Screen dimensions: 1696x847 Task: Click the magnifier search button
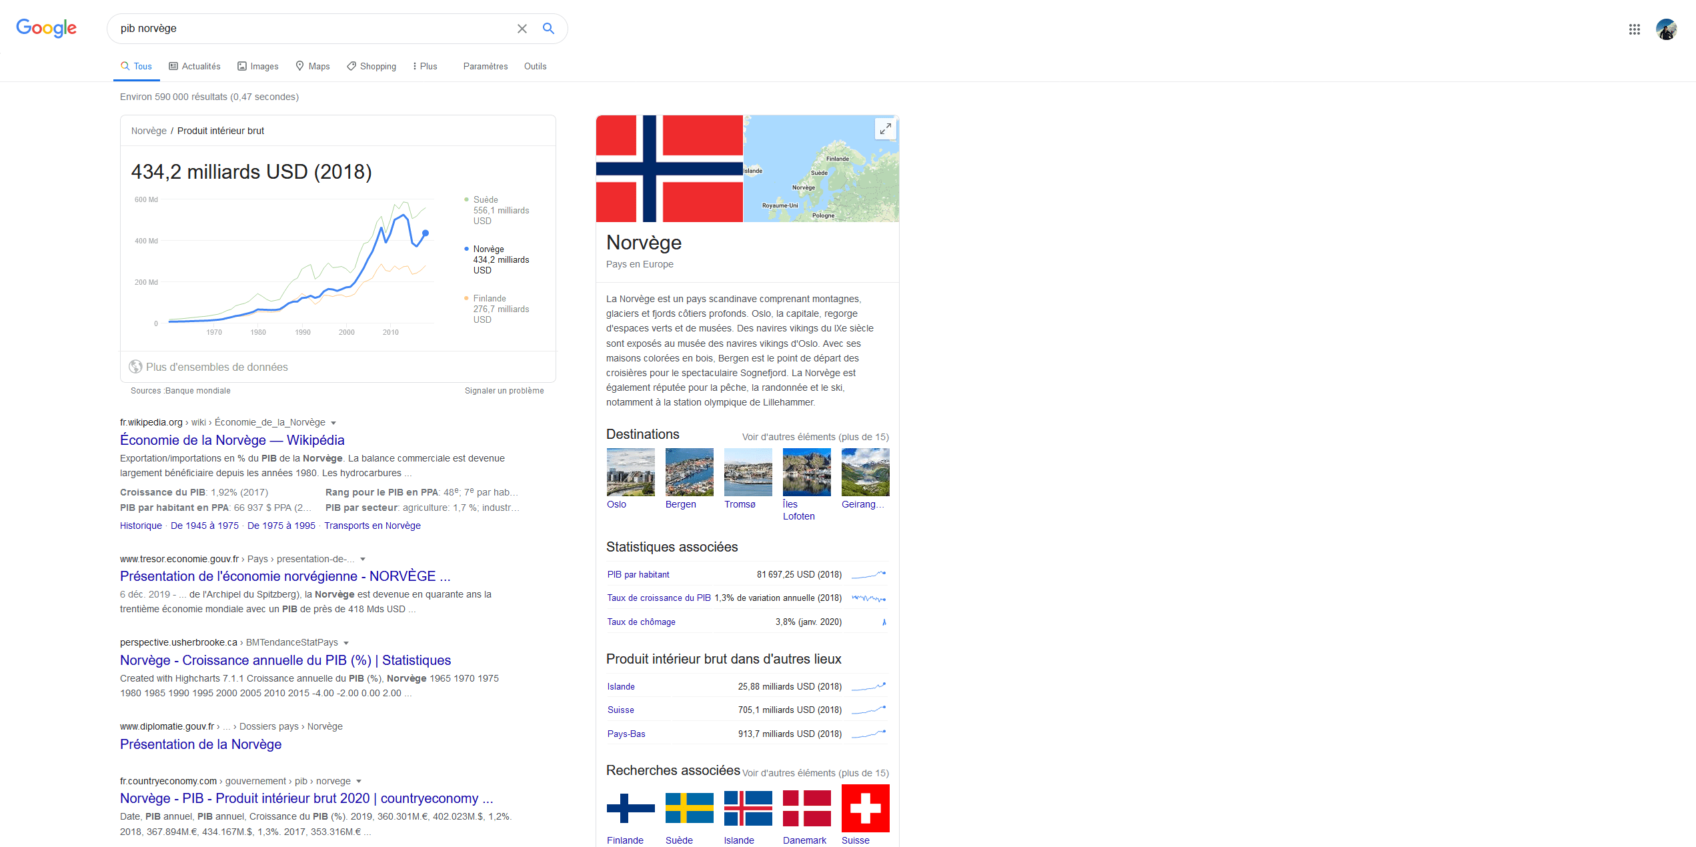(x=548, y=29)
